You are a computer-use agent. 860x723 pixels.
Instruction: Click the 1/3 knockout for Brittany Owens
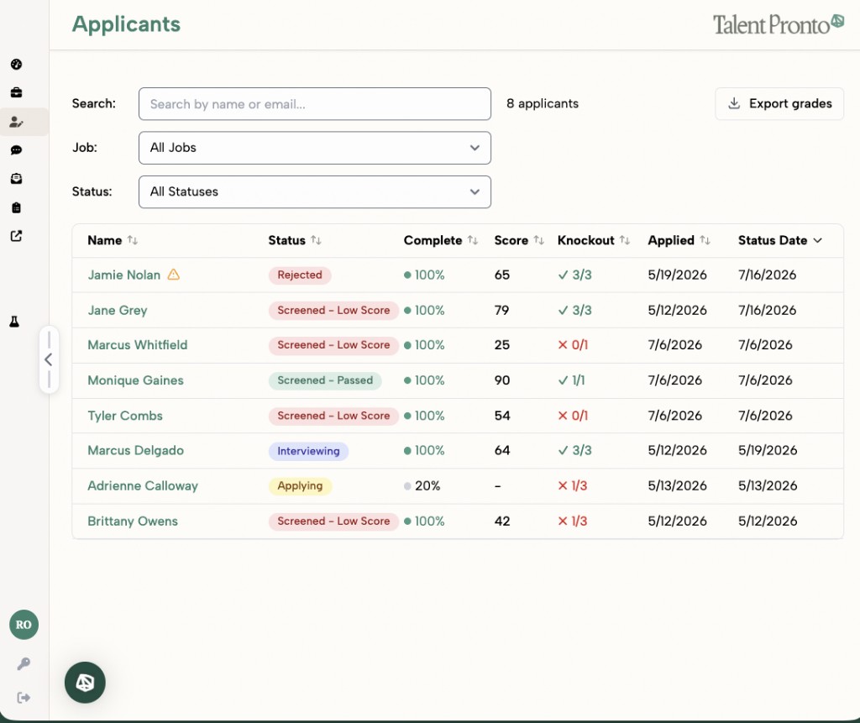pyautogui.click(x=573, y=521)
